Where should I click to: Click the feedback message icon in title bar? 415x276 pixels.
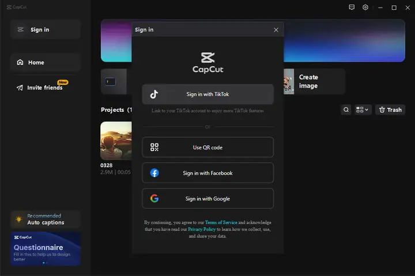[352, 7]
